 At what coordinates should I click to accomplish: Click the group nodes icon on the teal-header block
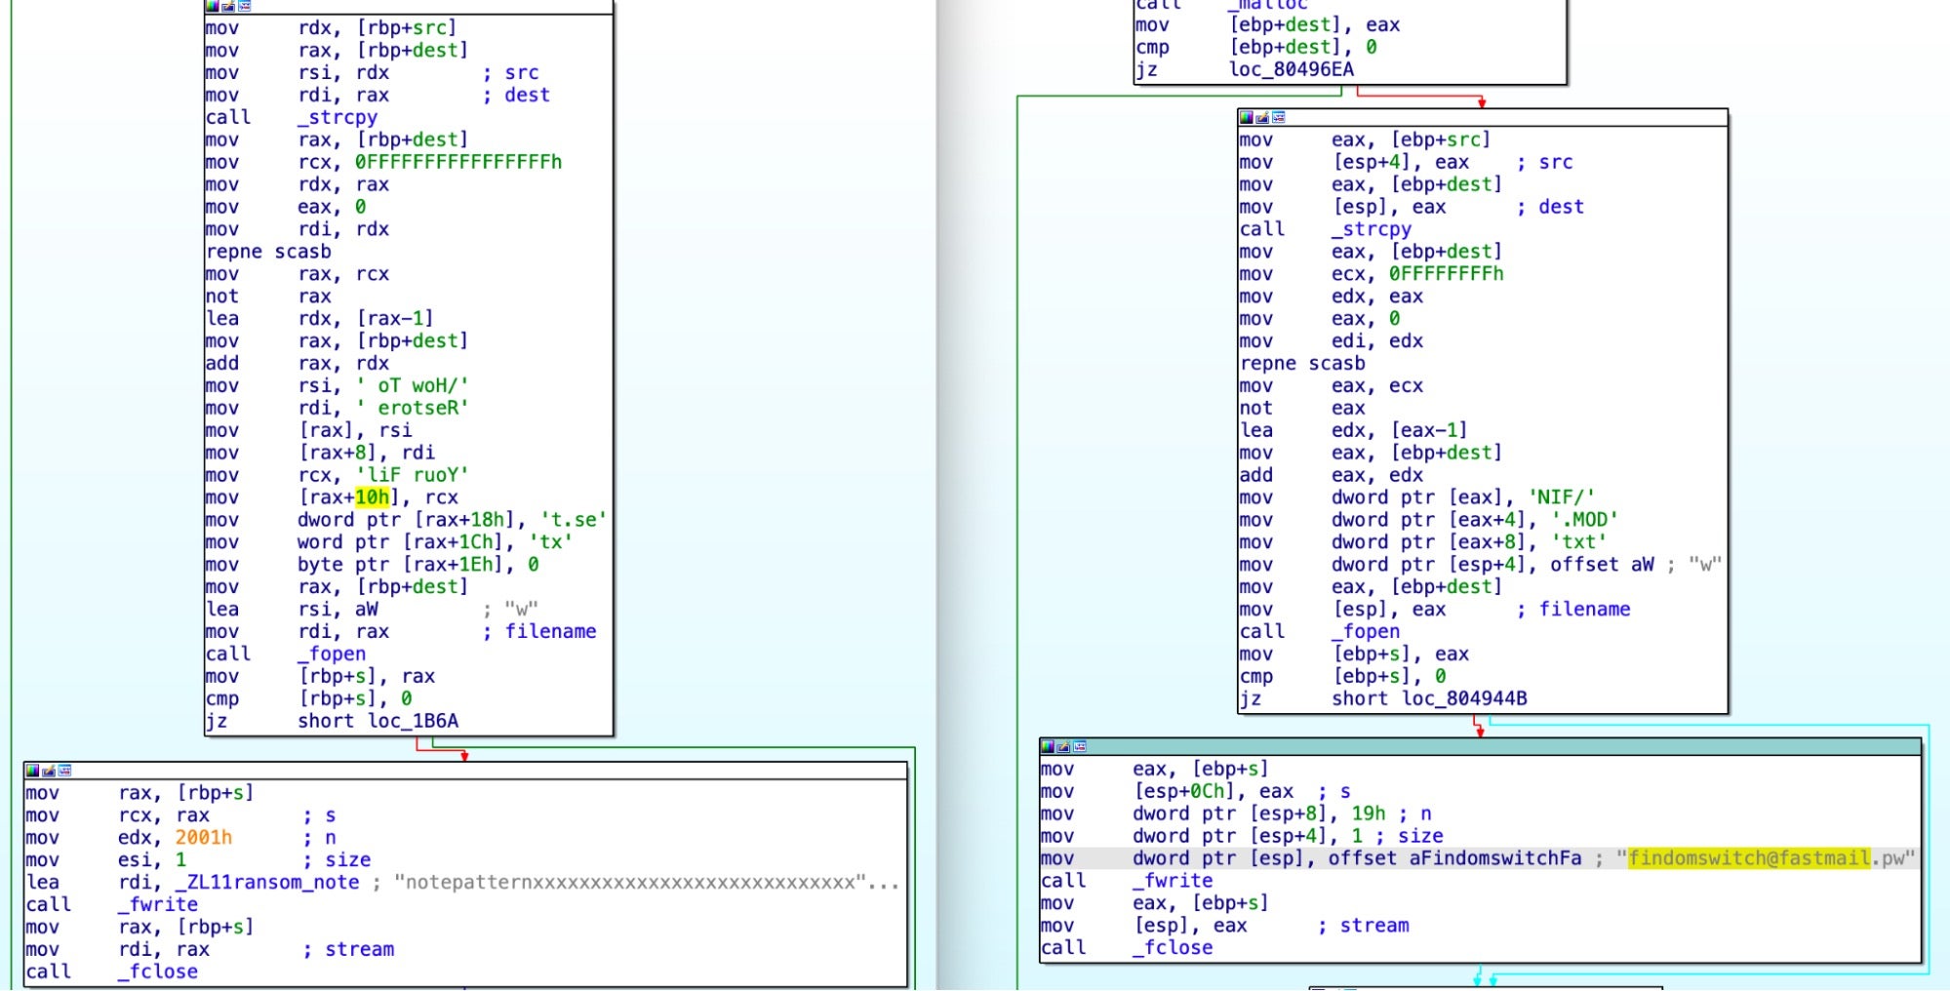tap(1080, 746)
